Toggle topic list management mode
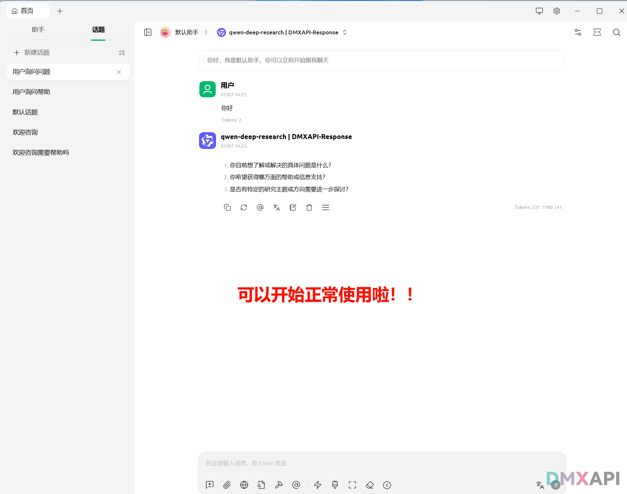The width and height of the screenshot is (627, 494). 122,53
